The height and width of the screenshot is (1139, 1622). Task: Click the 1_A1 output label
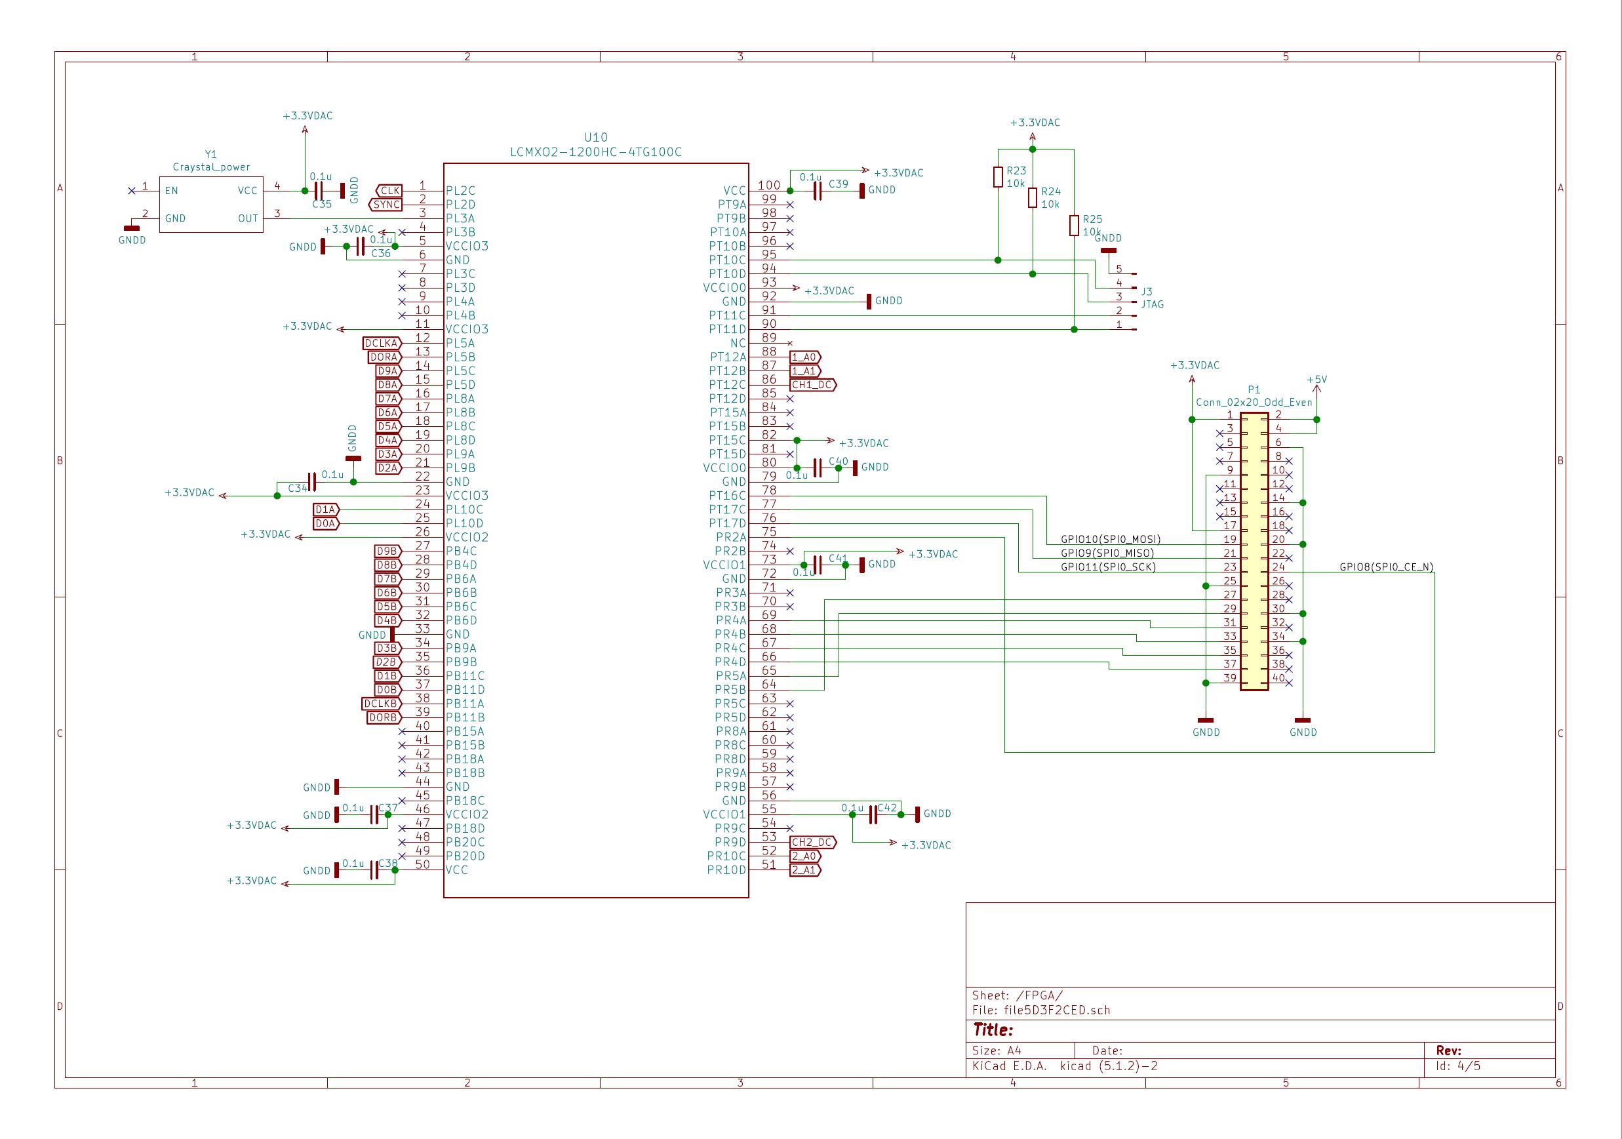click(805, 371)
